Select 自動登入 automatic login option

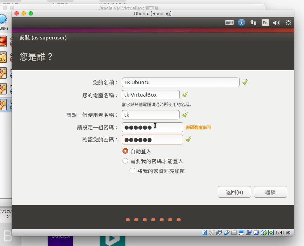[125, 151]
